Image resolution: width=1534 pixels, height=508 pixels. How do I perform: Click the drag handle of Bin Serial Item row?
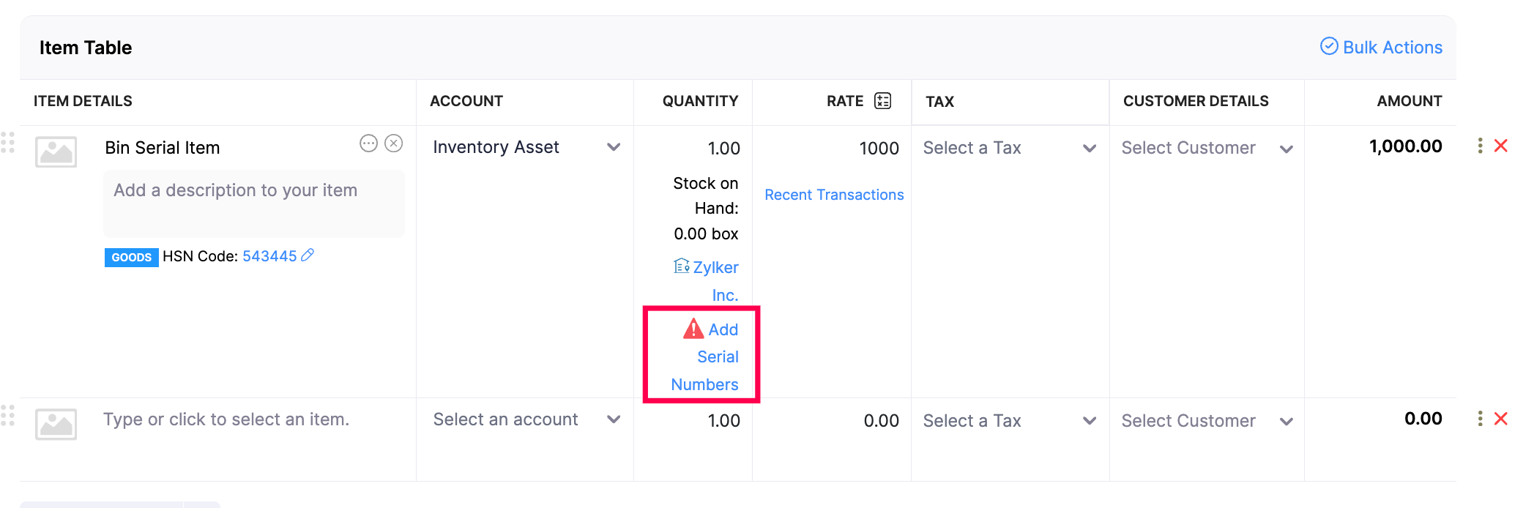pos(8,143)
